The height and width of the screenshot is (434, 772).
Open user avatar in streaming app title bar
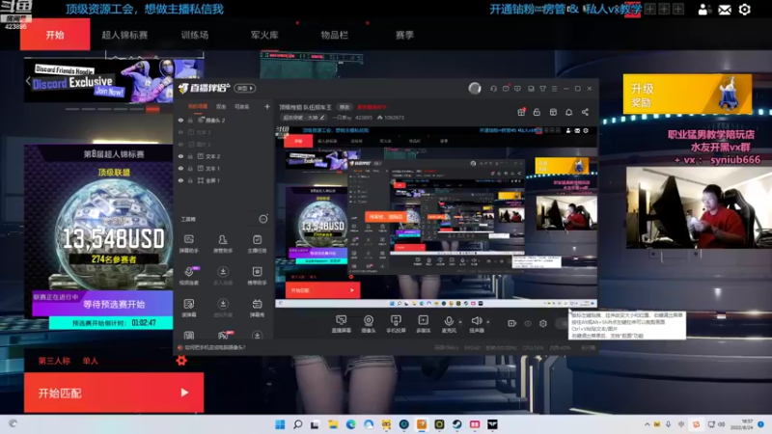pyautogui.click(x=475, y=88)
